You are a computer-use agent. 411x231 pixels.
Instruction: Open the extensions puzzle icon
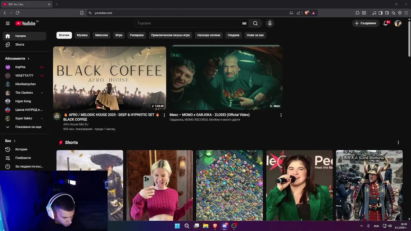(357, 13)
